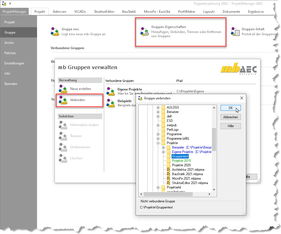Open the Einstellungen sidebar item
The height and width of the screenshot is (234, 281).
point(14,63)
